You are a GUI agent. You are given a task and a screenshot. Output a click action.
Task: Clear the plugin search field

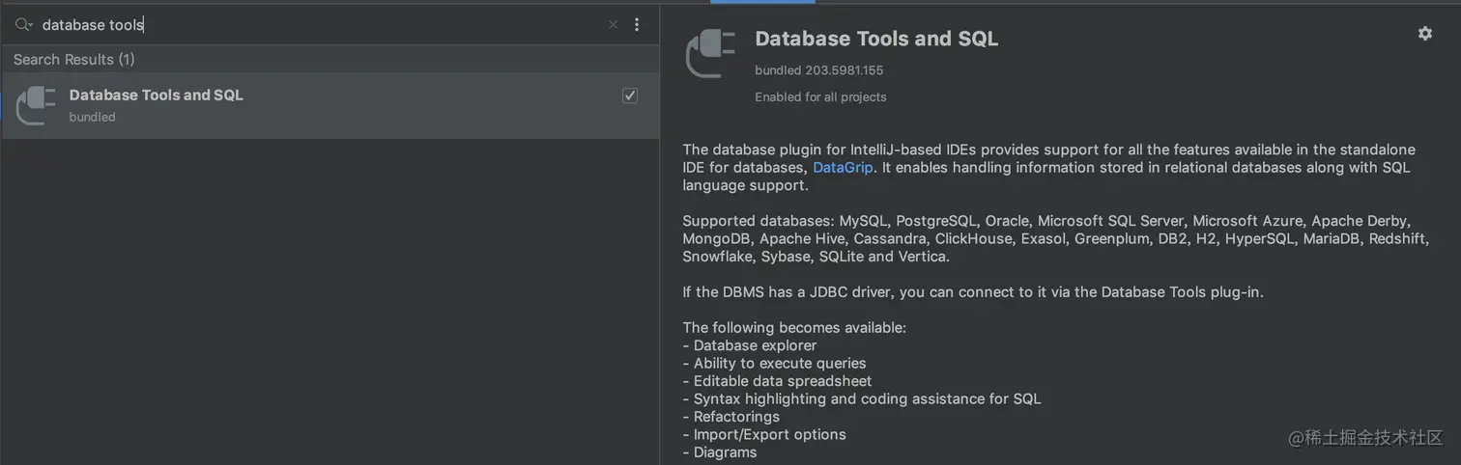coord(613,25)
